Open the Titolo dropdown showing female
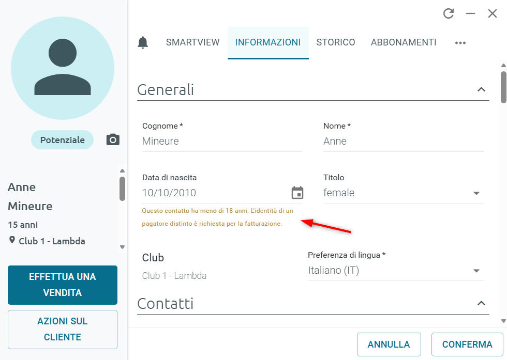This screenshot has height=360, width=507. pyautogui.click(x=404, y=193)
